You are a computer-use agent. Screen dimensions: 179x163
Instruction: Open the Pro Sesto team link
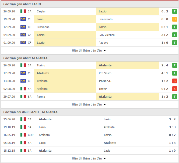click(105, 73)
